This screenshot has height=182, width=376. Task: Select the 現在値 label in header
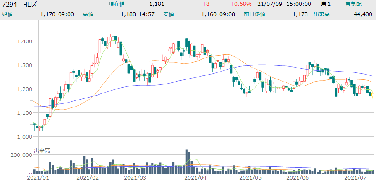(x=117, y=4)
